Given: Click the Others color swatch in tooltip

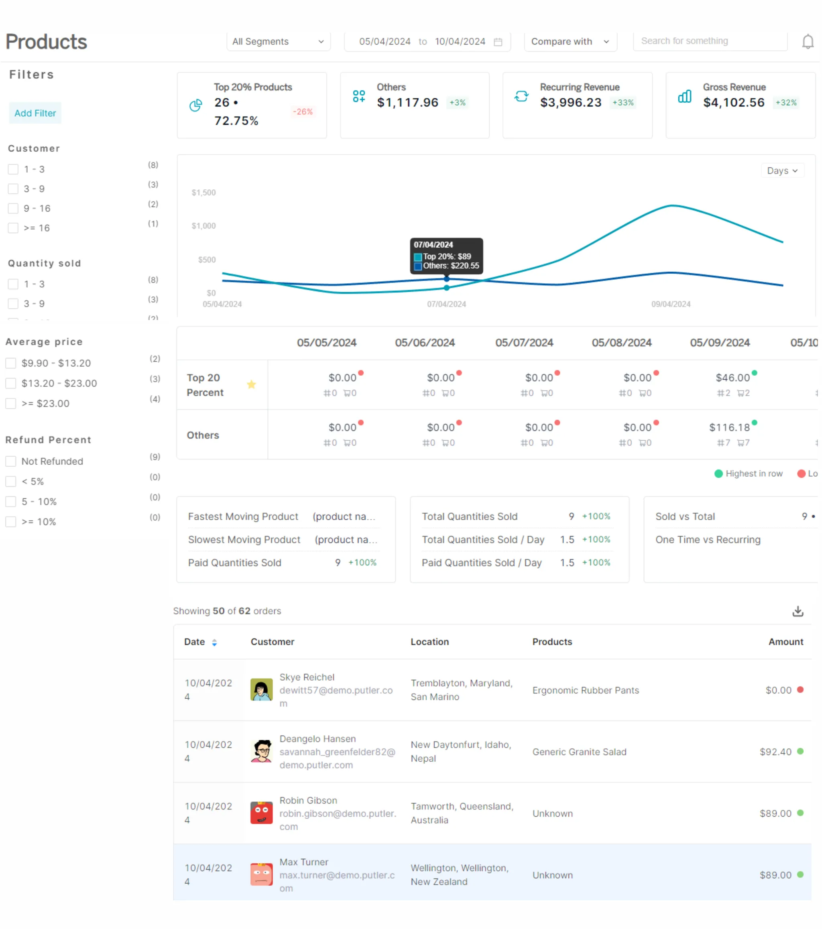Looking at the screenshot, I should (x=419, y=267).
